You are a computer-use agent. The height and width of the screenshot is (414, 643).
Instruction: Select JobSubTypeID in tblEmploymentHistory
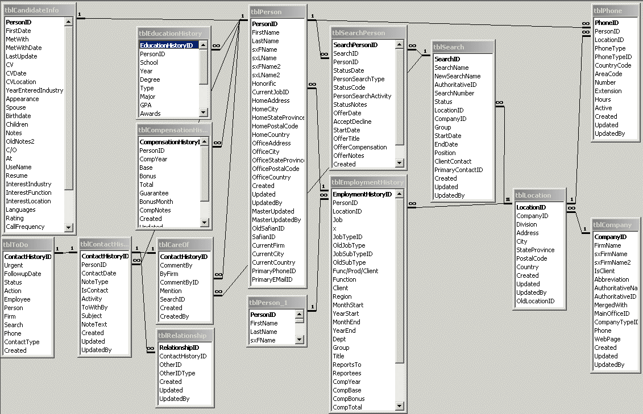pyautogui.click(x=352, y=254)
